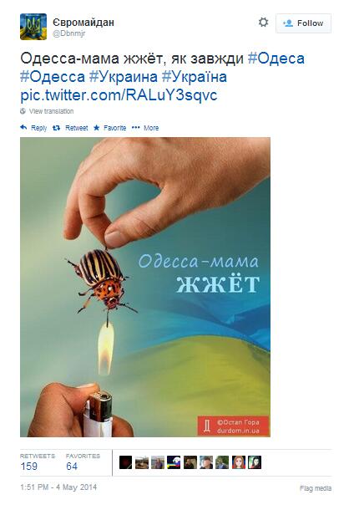This screenshot has height=505, width=349.
Task: Open the globe icon beside View translation
Action: pyautogui.click(x=23, y=111)
